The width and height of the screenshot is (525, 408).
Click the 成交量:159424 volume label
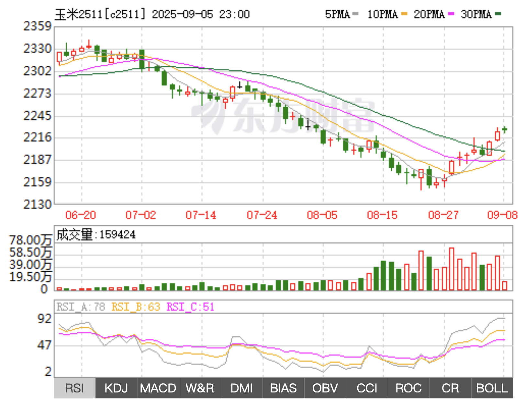(96, 234)
